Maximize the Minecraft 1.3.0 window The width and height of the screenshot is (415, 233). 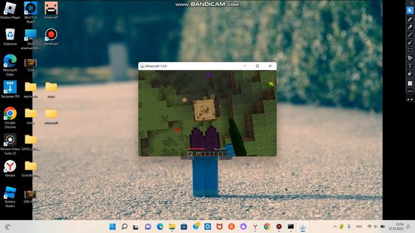pos(257,66)
